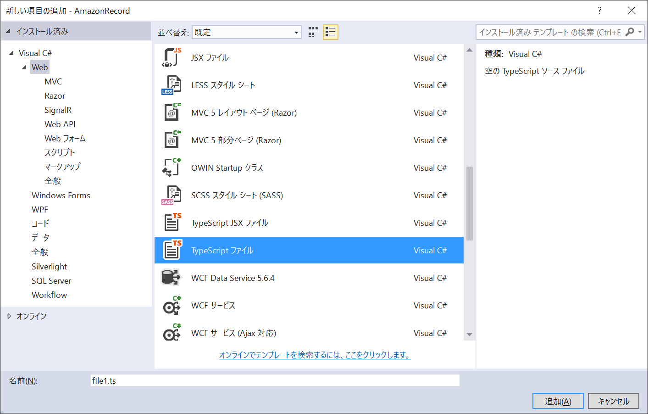This screenshot has width=648, height=414.
Task: Expand the オンライン section
Action: [x=9, y=316]
